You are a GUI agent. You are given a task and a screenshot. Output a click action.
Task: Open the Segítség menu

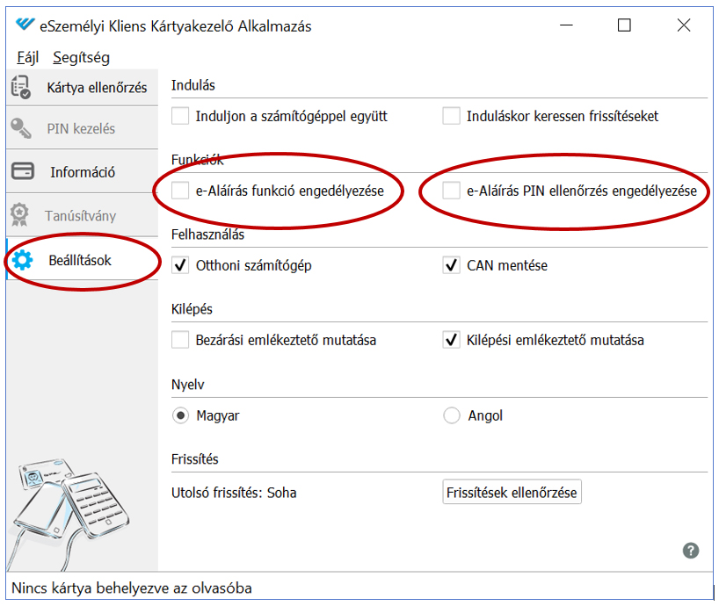(81, 58)
